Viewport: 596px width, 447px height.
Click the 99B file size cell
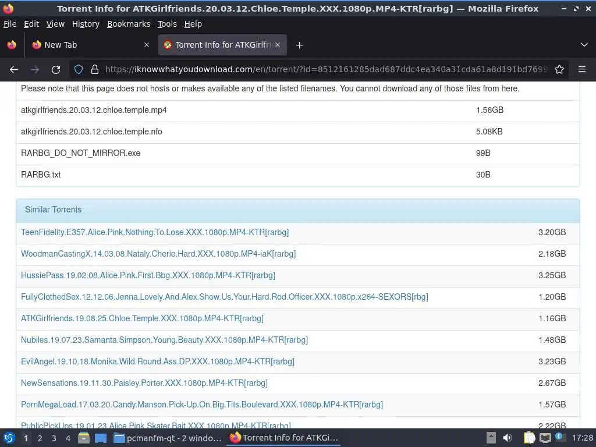click(483, 153)
